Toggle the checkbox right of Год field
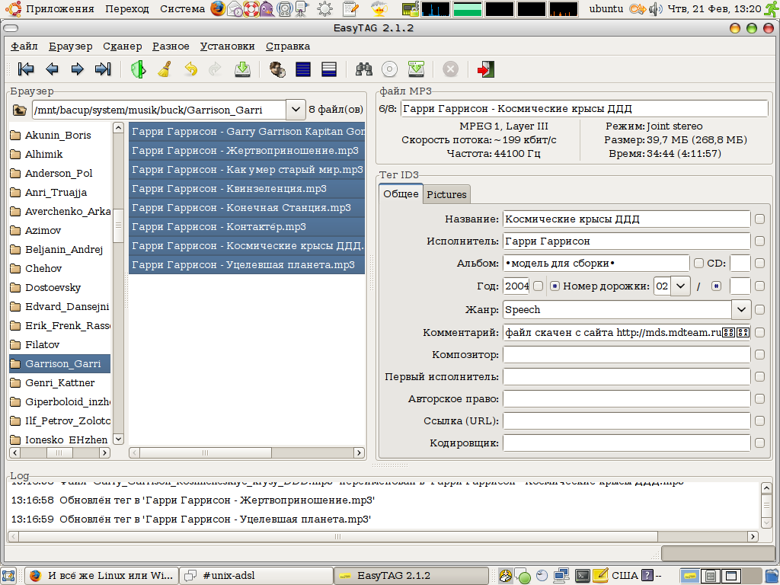The height and width of the screenshot is (585, 780). (x=538, y=286)
